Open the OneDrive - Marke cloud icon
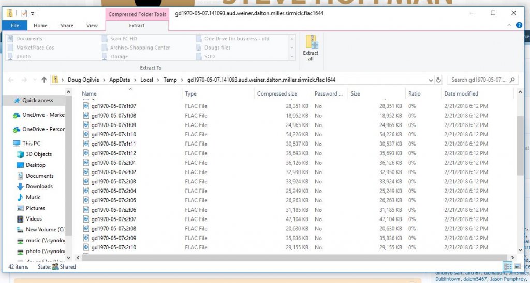 pos(17,115)
